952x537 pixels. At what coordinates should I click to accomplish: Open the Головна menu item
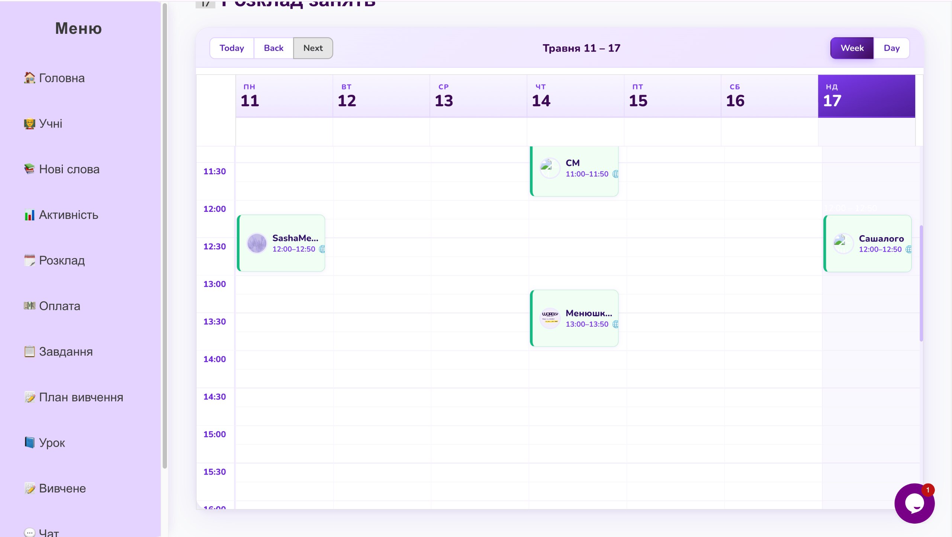tap(54, 78)
